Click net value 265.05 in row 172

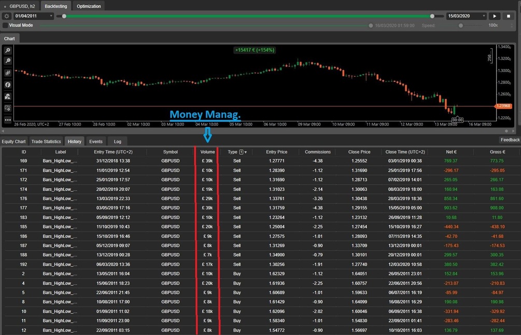pos(450,180)
